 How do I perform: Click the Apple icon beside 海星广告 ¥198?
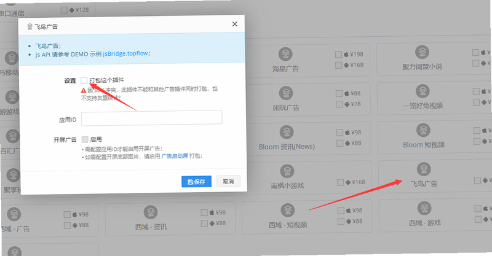point(346,54)
